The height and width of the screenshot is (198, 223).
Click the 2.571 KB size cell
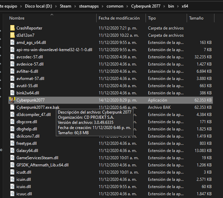204,179
